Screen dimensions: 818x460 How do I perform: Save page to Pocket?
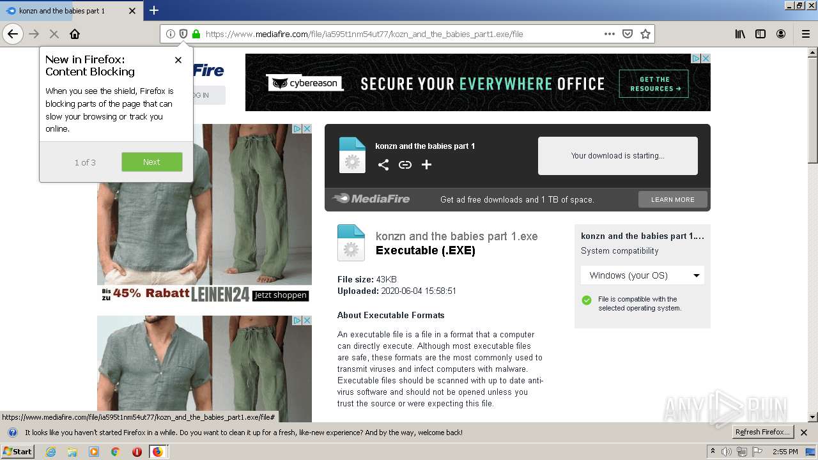tap(628, 34)
